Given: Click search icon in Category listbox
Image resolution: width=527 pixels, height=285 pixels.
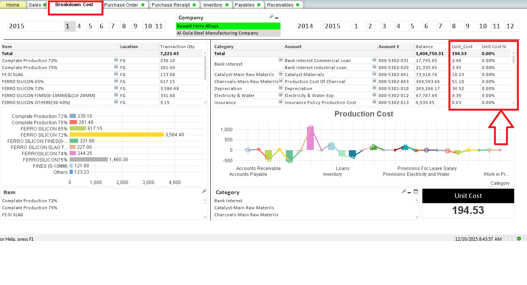Looking at the screenshot, I should click(x=404, y=191).
